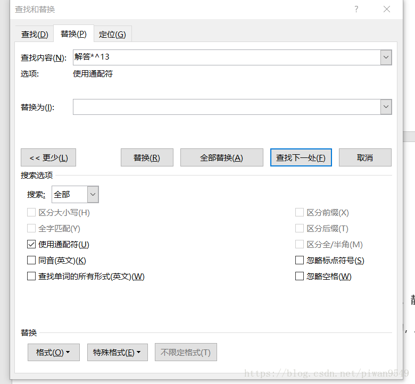
Task: Click the 不限定格式(T) button
Action: pyautogui.click(x=186, y=352)
